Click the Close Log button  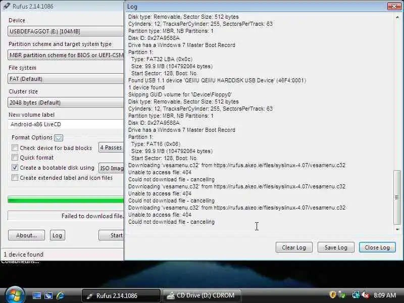point(377,247)
